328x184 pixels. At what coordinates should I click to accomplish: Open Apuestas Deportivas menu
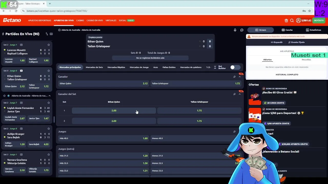point(40,20)
